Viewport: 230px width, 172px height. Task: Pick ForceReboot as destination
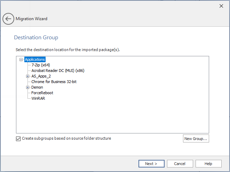click(x=42, y=93)
